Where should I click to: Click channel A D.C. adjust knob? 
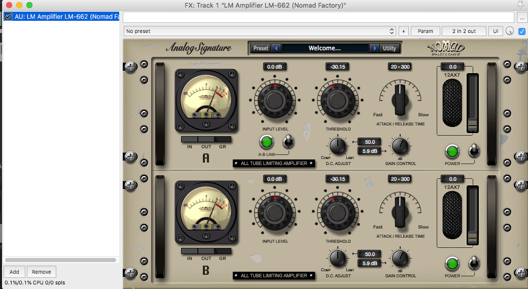tap(338, 146)
